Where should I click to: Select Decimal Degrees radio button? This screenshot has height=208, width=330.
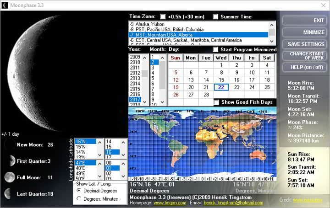coord(79,191)
